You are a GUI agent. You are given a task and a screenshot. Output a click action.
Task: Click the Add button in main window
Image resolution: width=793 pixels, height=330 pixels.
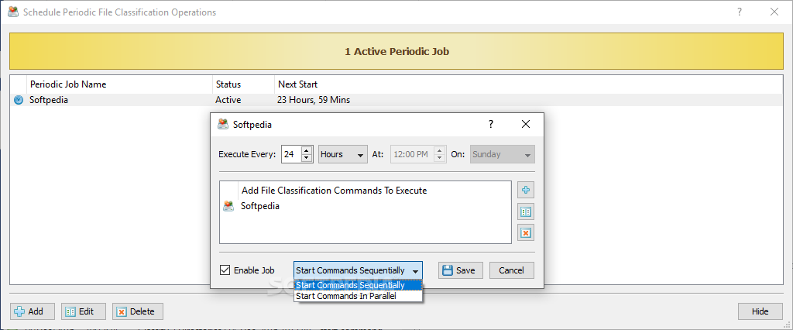33,311
